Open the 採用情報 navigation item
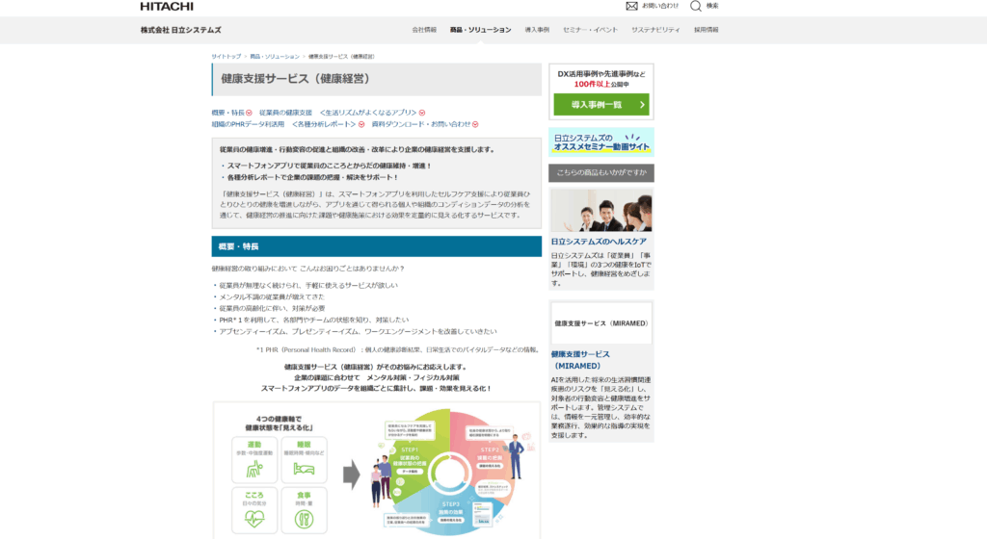 (707, 30)
